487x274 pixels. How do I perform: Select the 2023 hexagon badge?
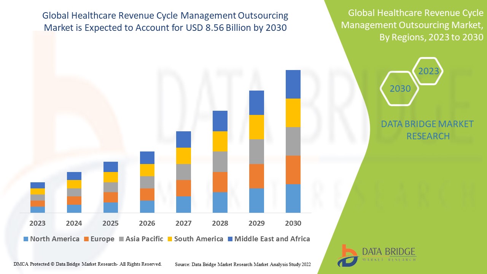point(428,71)
